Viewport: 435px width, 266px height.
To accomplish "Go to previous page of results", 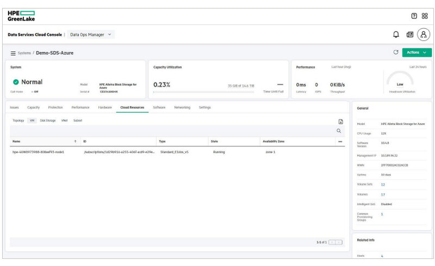I will (332, 242).
